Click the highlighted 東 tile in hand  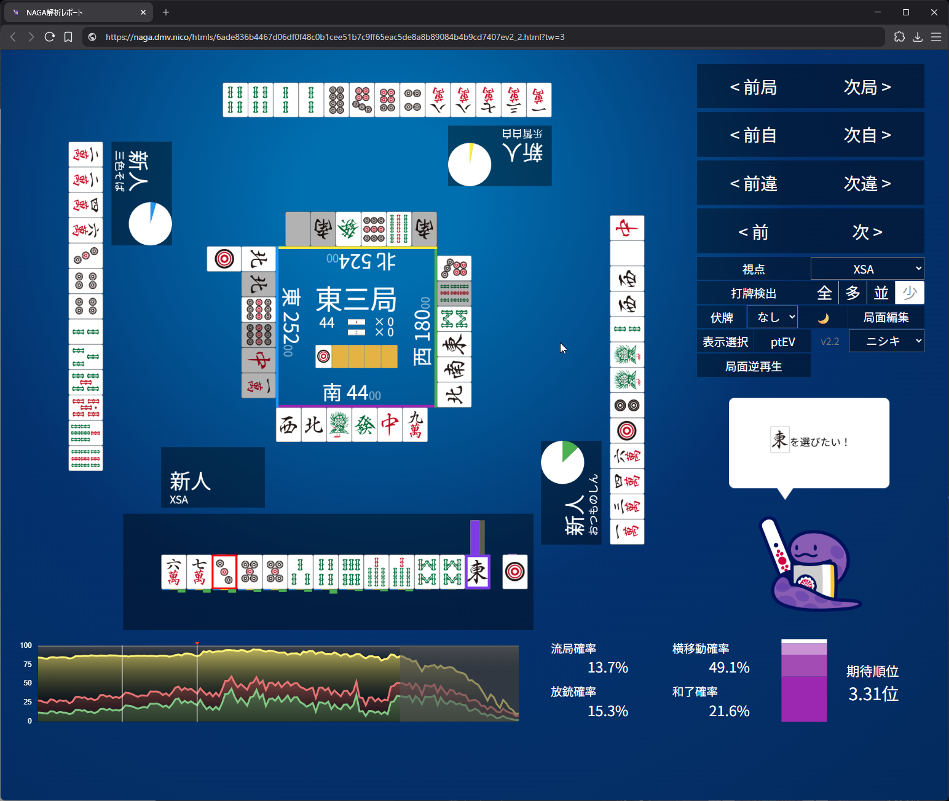478,572
